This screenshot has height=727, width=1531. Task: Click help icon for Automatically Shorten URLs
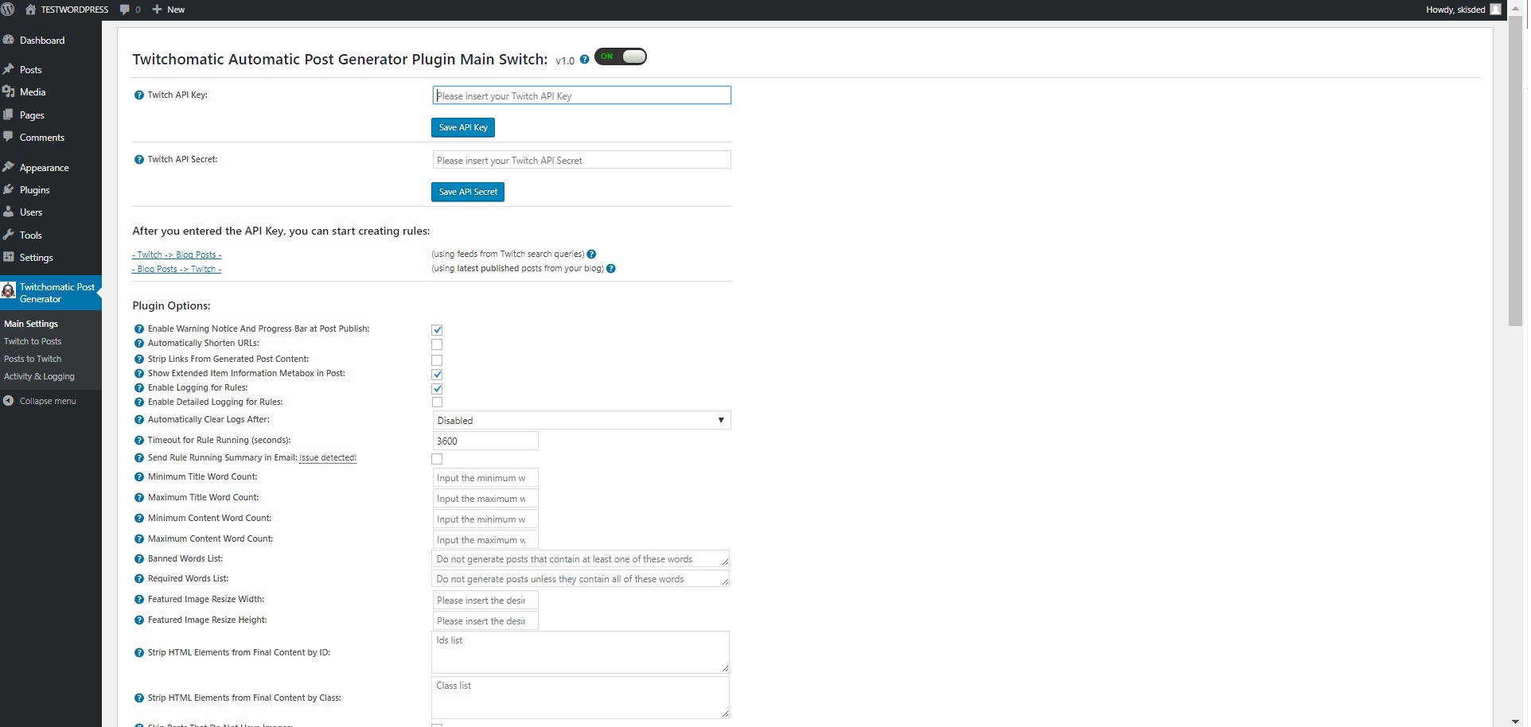(139, 344)
